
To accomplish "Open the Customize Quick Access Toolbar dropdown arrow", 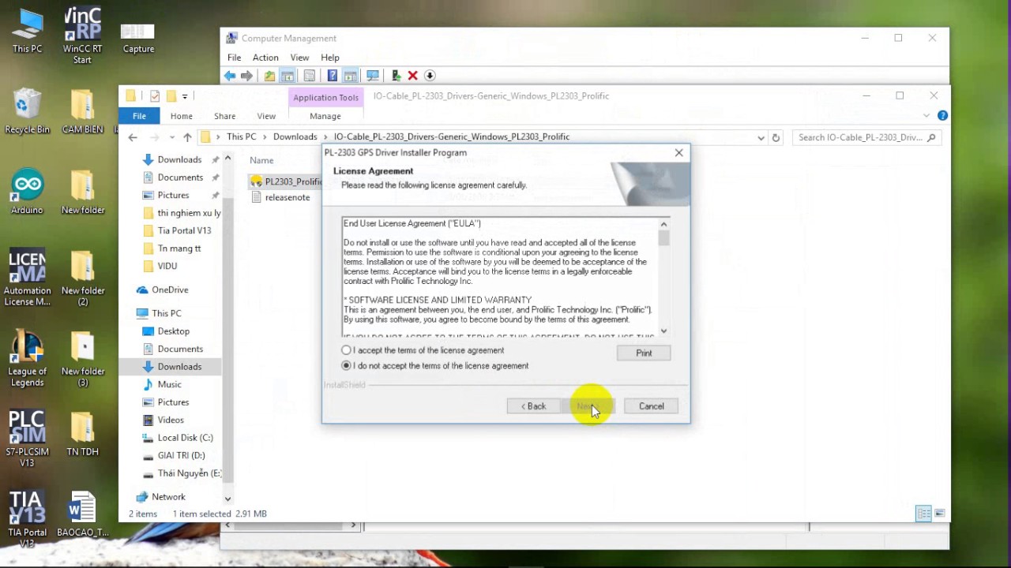I will pyautogui.click(x=185, y=96).
